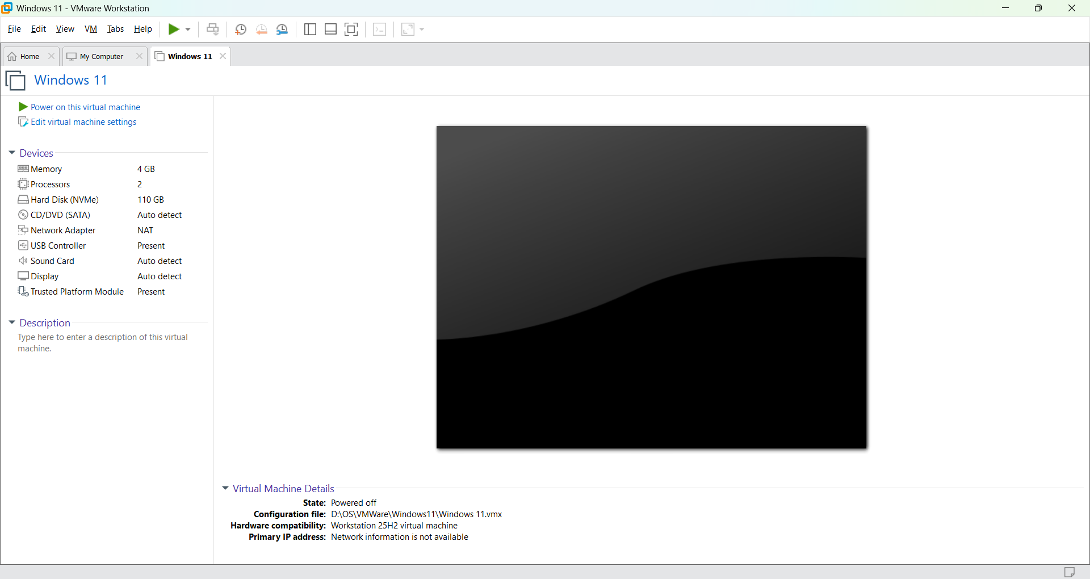The width and height of the screenshot is (1090, 579).
Task: Collapse Virtual Machine Details section
Action: pos(225,488)
